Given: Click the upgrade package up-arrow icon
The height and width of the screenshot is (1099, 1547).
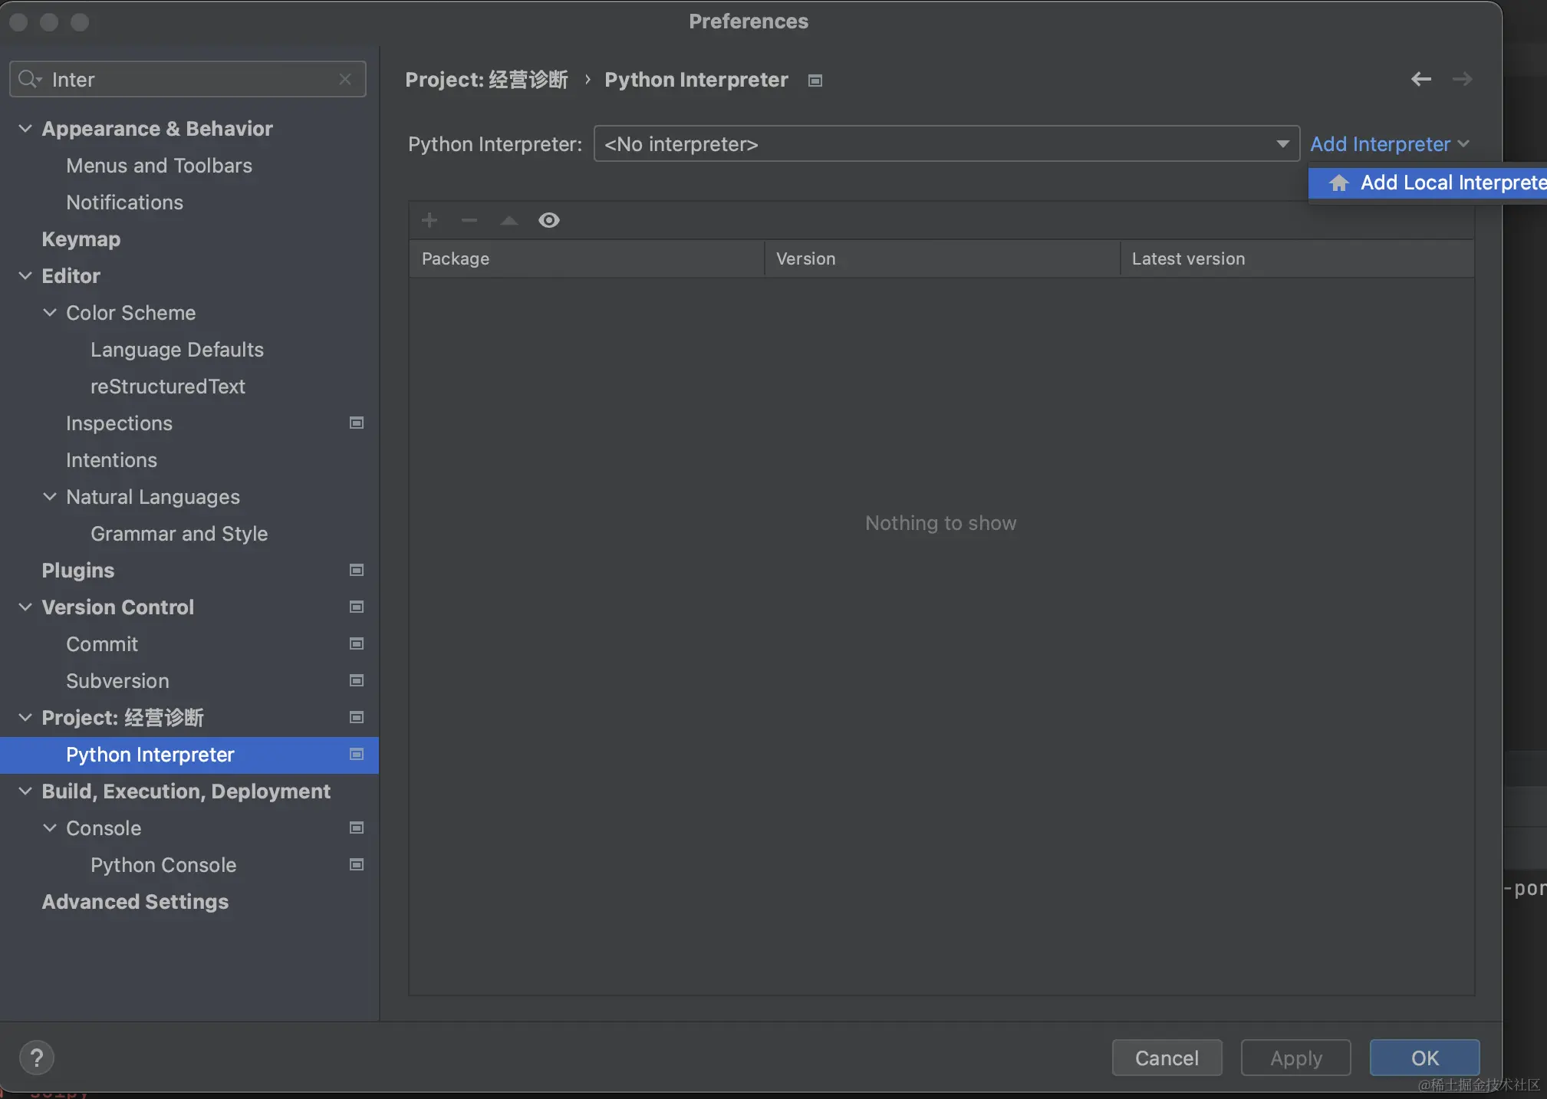Looking at the screenshot, I should (509, 221).
